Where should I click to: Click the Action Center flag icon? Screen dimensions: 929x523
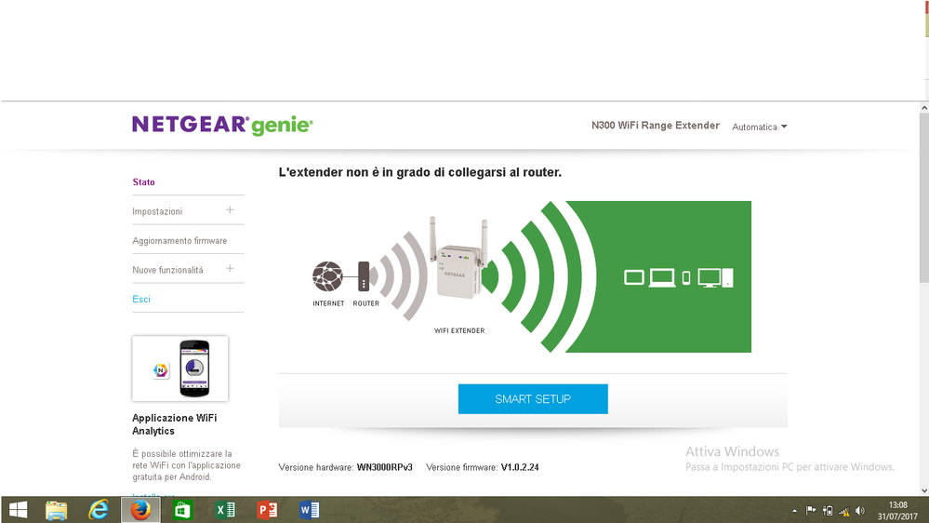pyautogui.click(x=811, y=511)
